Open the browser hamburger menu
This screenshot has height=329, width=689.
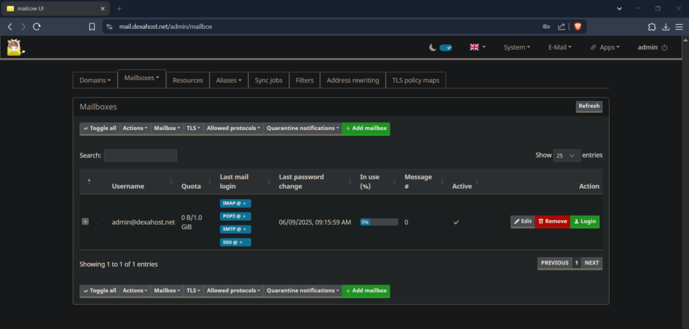tap(680, 27)
